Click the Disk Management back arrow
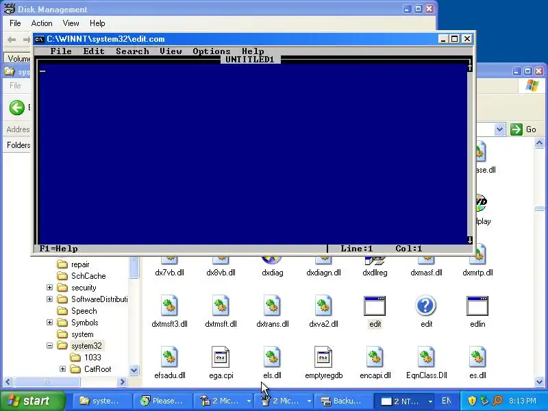Viewport: 548px width, 411px height. point(12,40)
